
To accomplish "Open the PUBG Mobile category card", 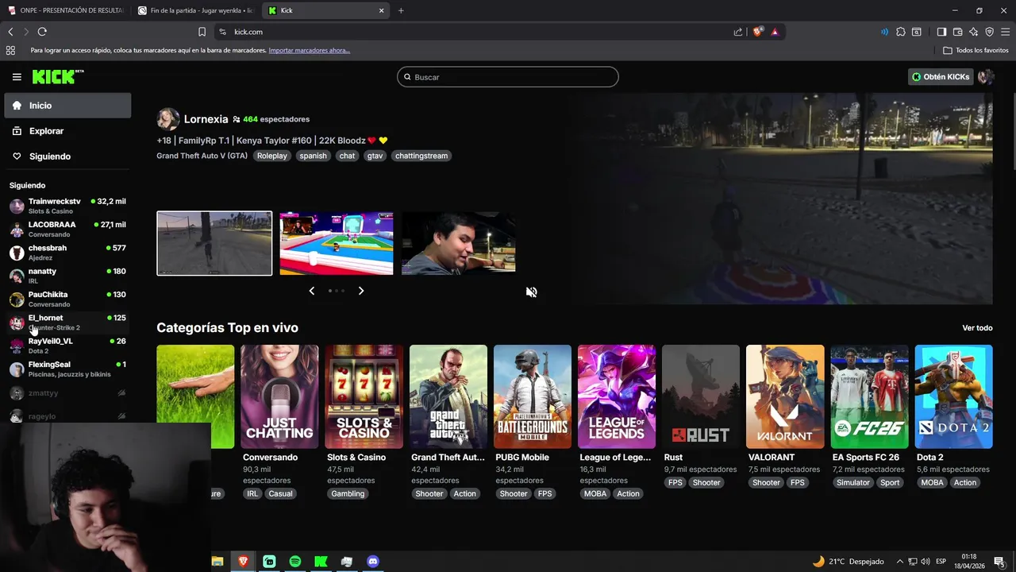I will pos(532,396).
